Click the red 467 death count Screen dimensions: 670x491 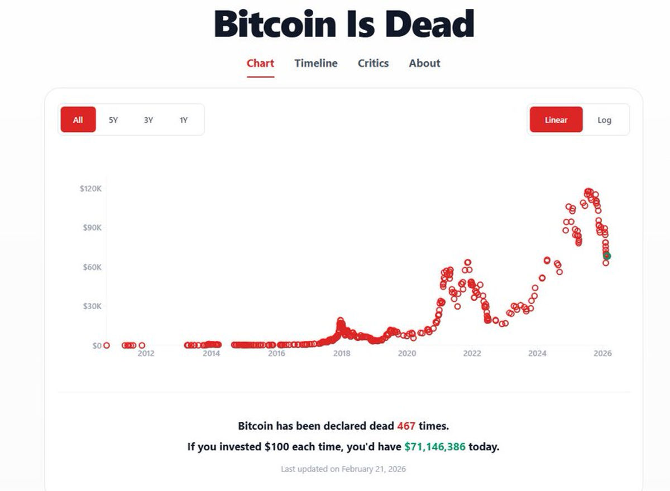406,426
